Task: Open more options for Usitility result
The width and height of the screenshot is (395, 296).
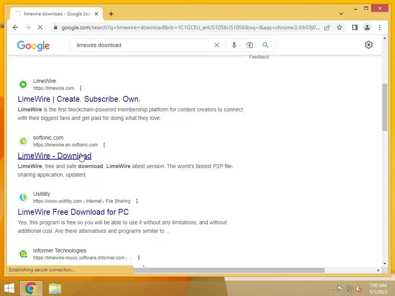Action: coord(137,201)
